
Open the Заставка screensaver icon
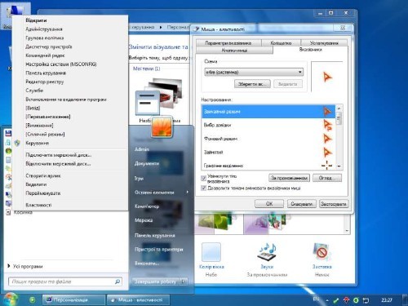click(322, 251)
